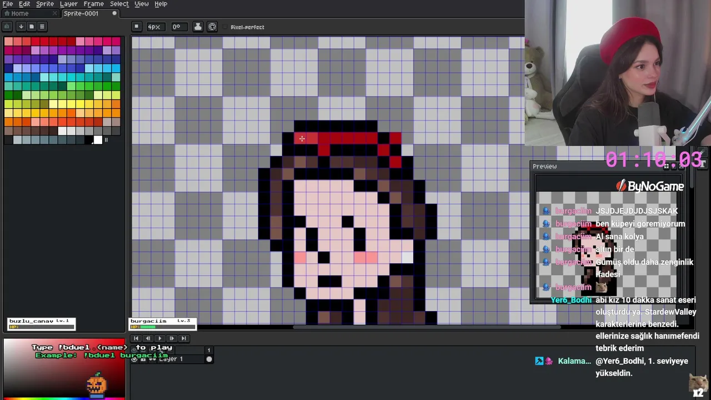Open the File menu
The height and width of the screenshot is (400, 711).
pyautogui.click(x=8, y=4)
